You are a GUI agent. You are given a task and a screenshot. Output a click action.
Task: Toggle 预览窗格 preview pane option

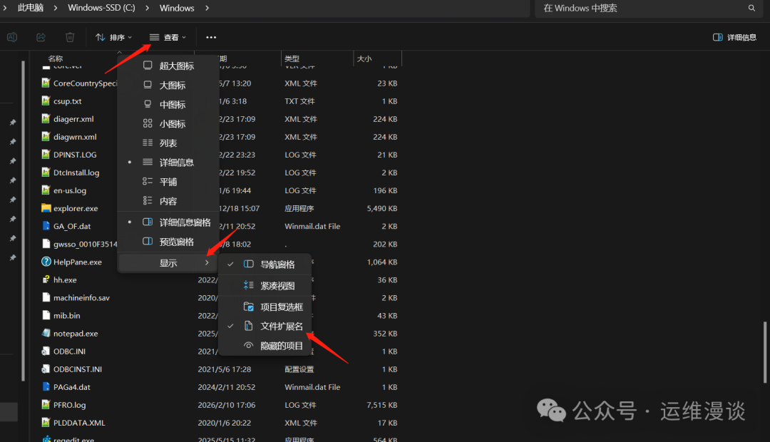coord(168,242)
